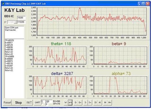Close the EEG Processing Chip window

(x=148, y=4)
